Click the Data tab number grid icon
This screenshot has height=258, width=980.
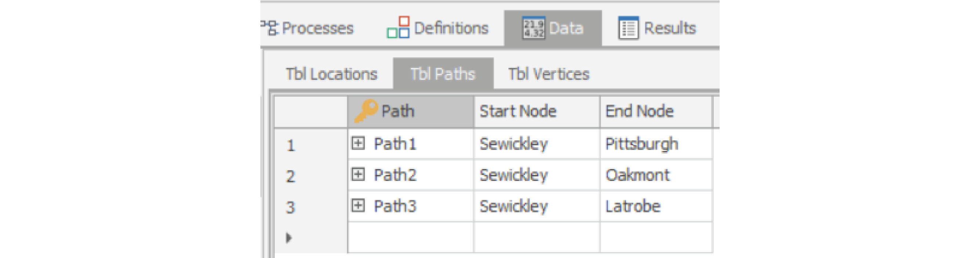[533, 28]
